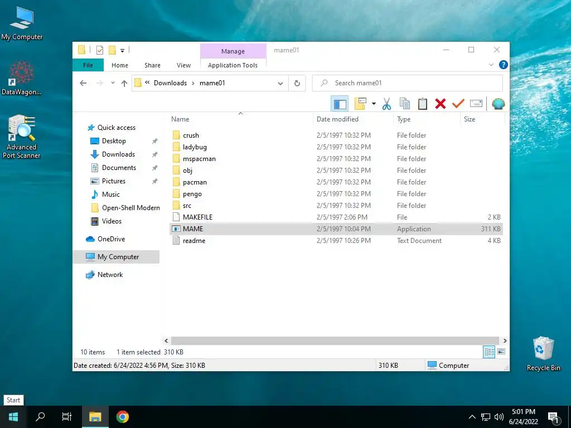Click the email envelope toolbar icon
Screen dimensions: 571x428
pyautogui.click(x=476, y=104)
